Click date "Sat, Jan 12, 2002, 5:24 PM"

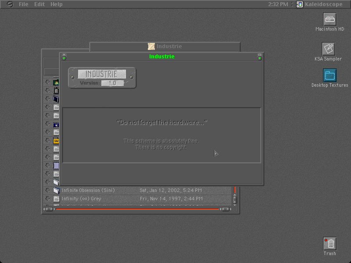(171, 190)
